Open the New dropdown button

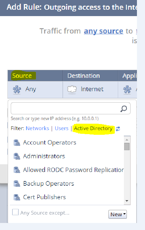pyautogui.click(x=117, y=214)
